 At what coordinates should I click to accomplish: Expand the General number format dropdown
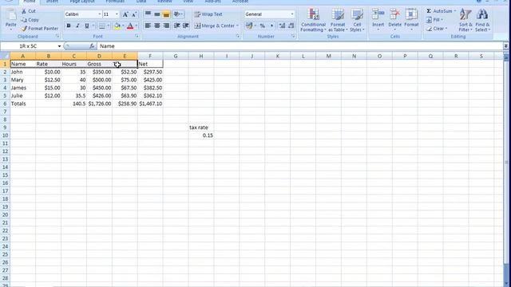point(292,14)
